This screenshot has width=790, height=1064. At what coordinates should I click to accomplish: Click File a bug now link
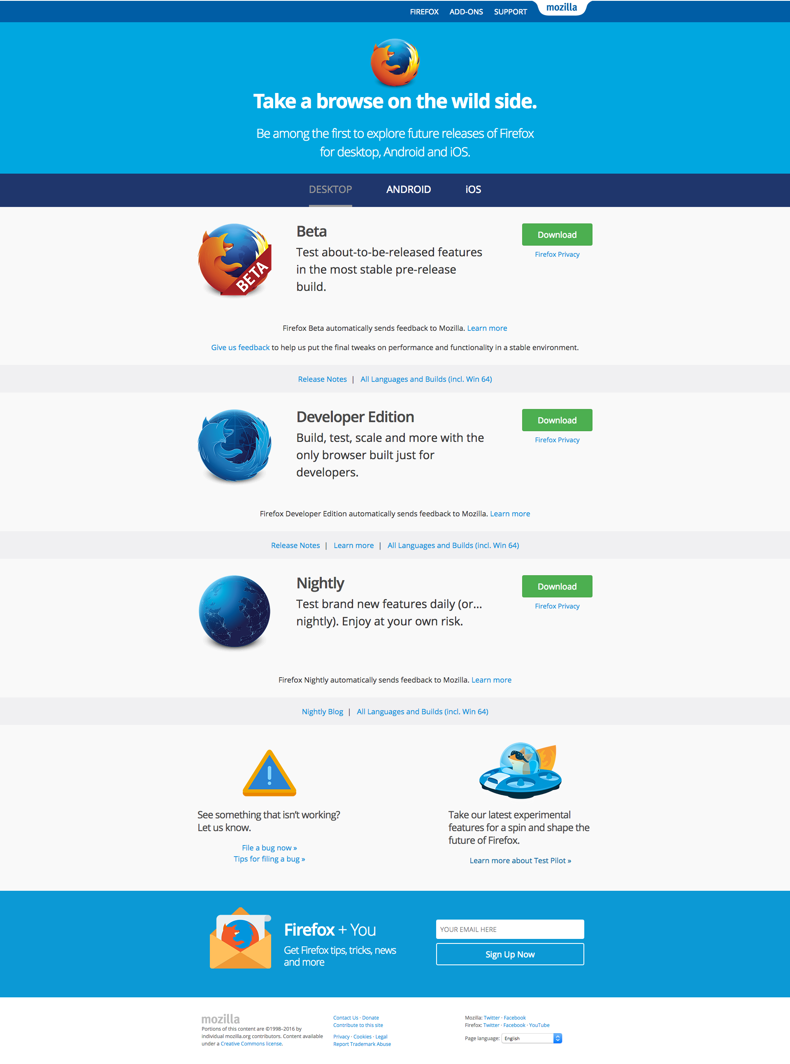[269, 848]
